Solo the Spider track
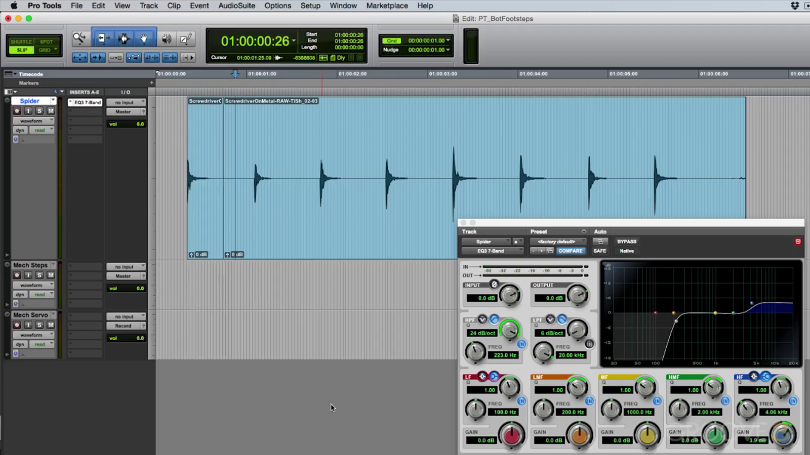 click(39, 111)
